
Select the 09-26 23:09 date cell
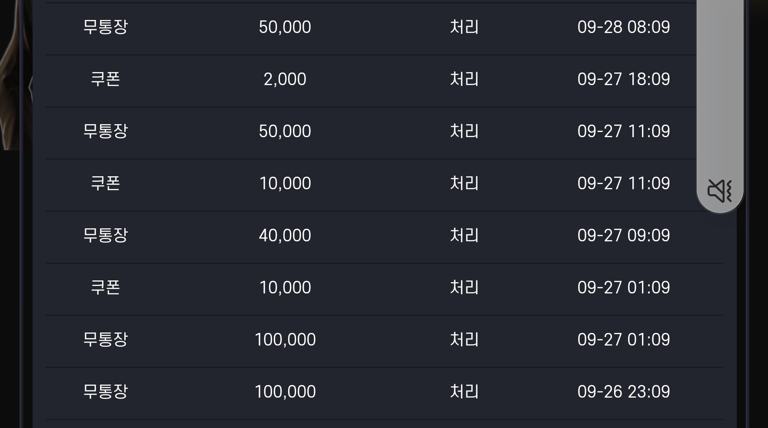pyautogui.click(x=623, y=392)
